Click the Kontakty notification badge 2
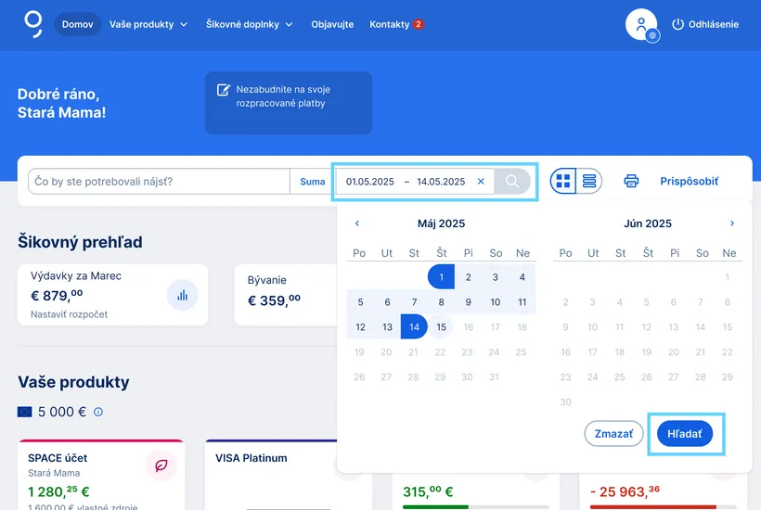 pos(419,24)
